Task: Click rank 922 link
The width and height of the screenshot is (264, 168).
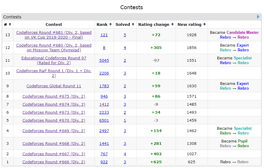Action: coord(104,162)
